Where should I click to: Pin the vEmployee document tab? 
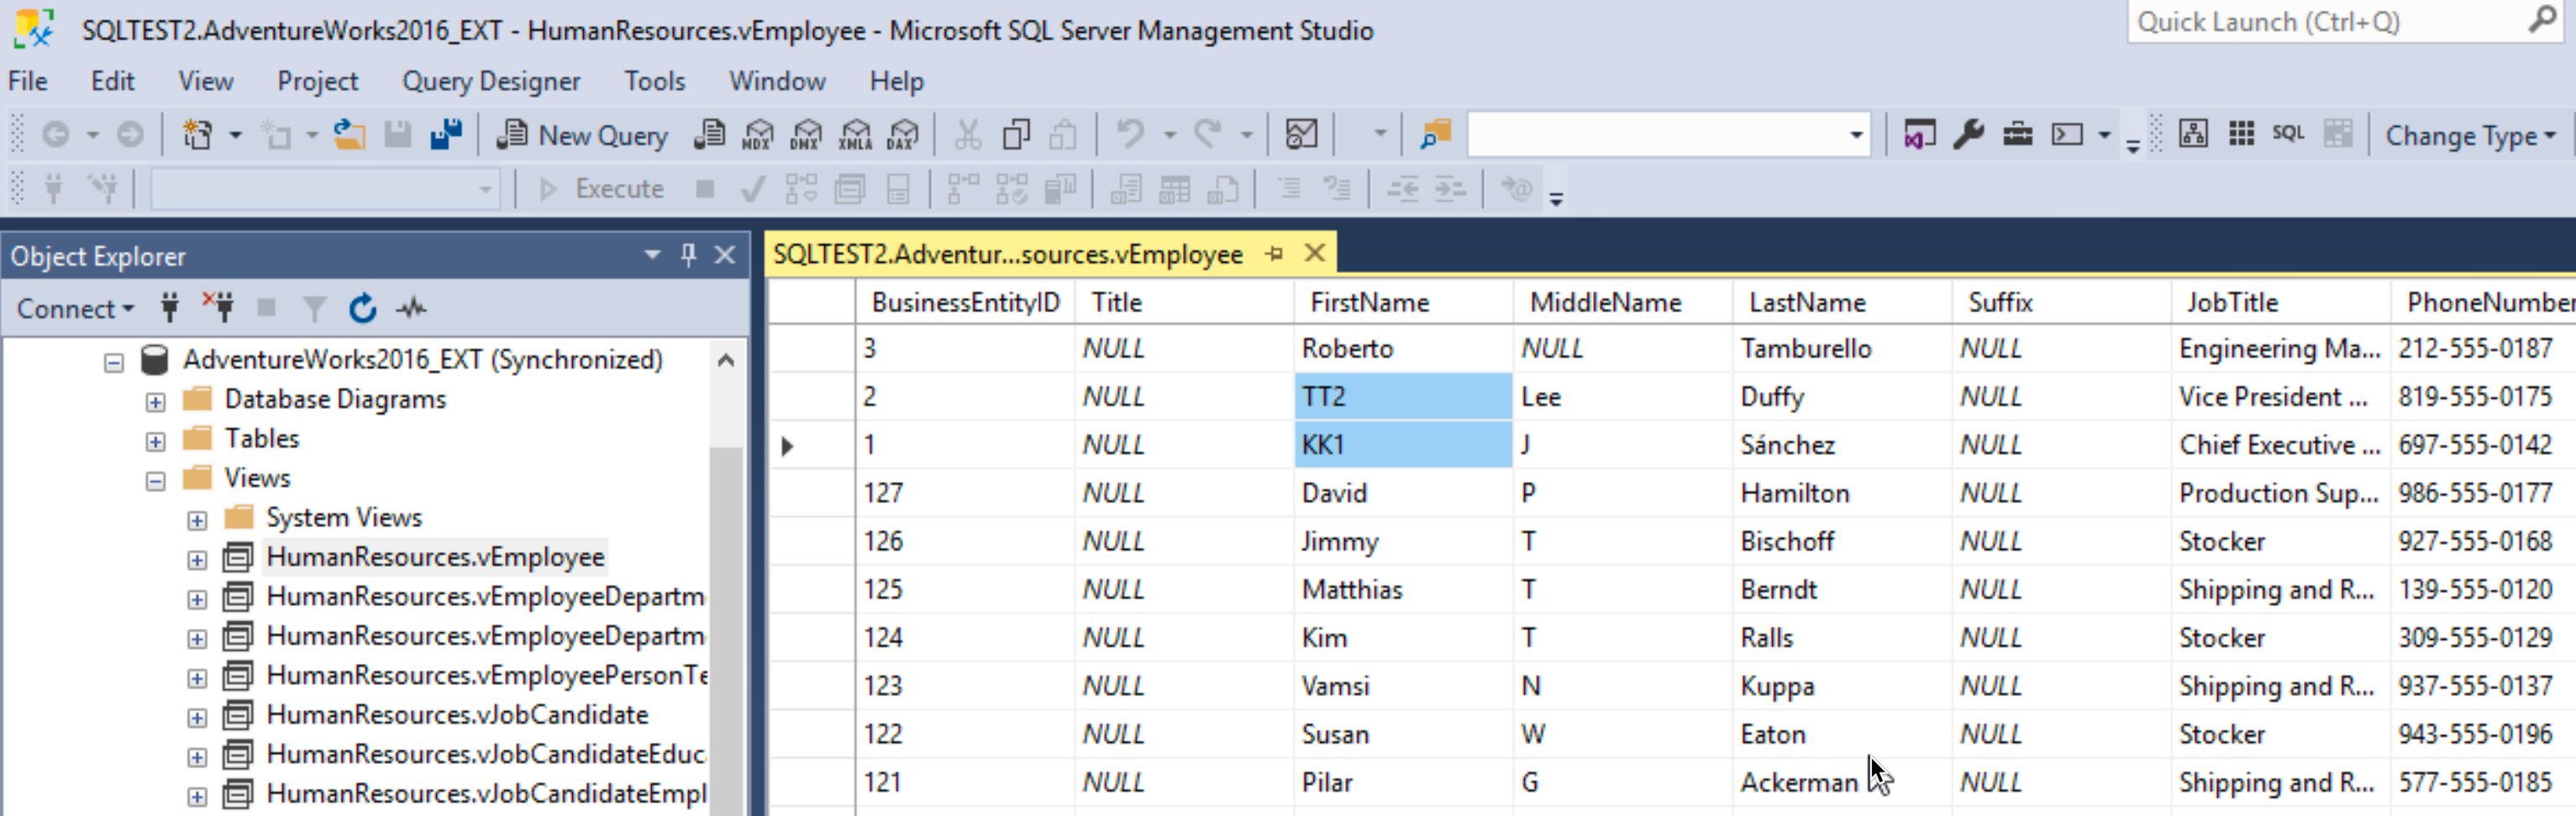click(1274, 254)
